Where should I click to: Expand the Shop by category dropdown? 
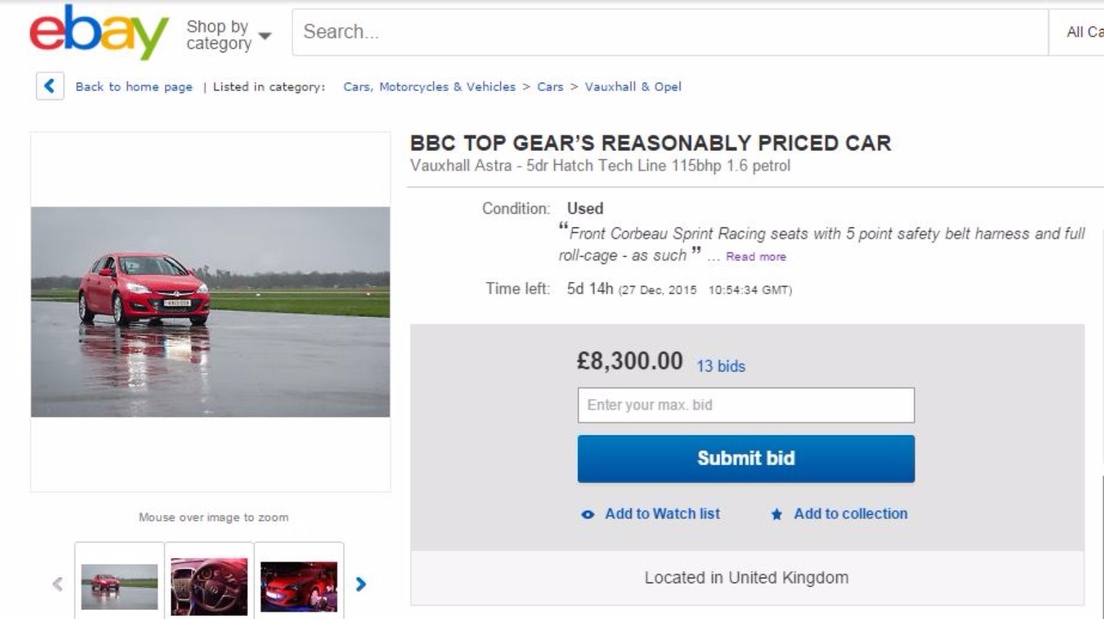(x=228, y=34)
